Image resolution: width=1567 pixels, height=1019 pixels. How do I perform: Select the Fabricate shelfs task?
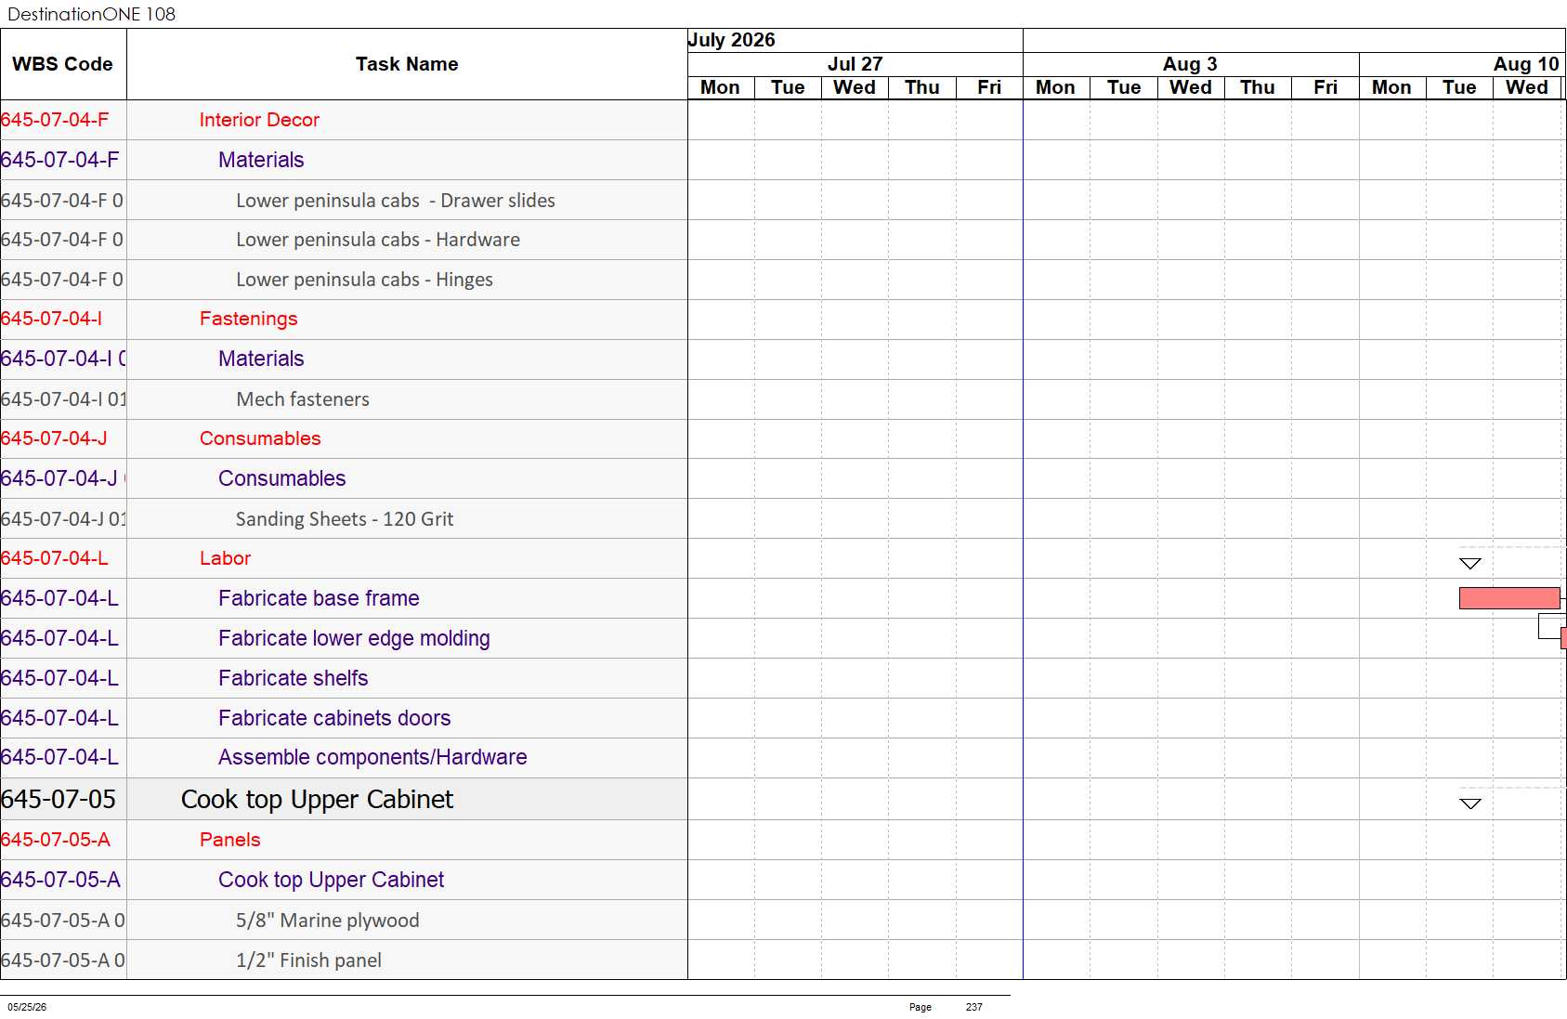click(293, 678)
